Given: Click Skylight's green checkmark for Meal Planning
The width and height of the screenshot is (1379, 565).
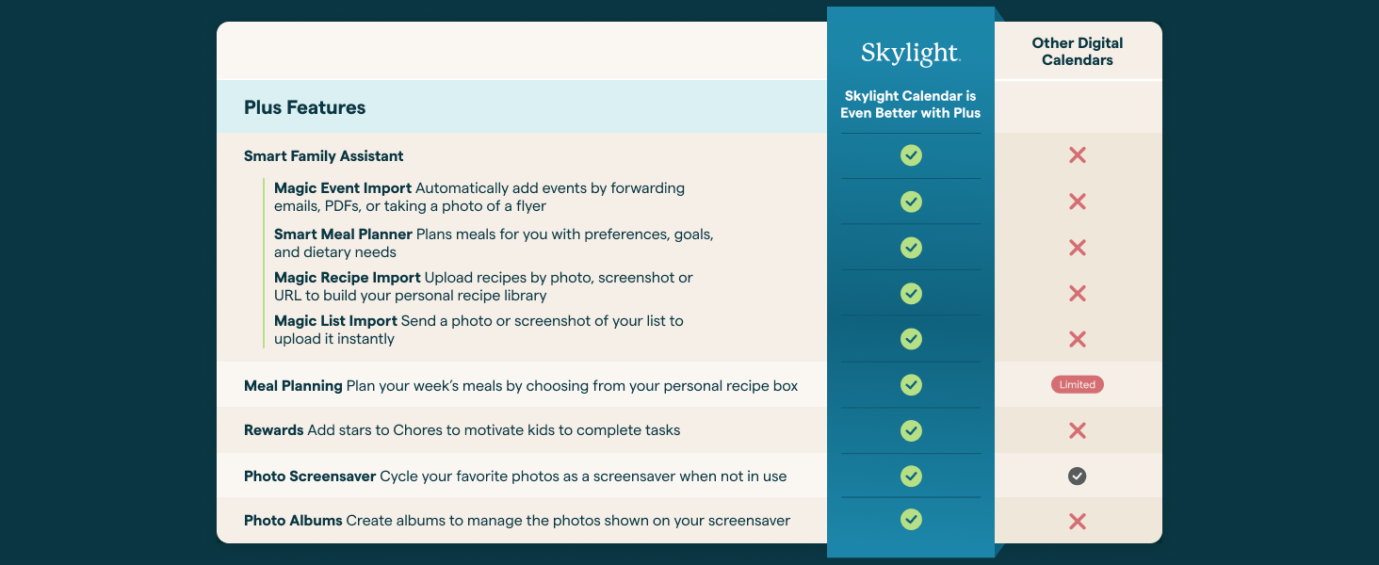Looking at the screenshot, I should pos(911,385).
